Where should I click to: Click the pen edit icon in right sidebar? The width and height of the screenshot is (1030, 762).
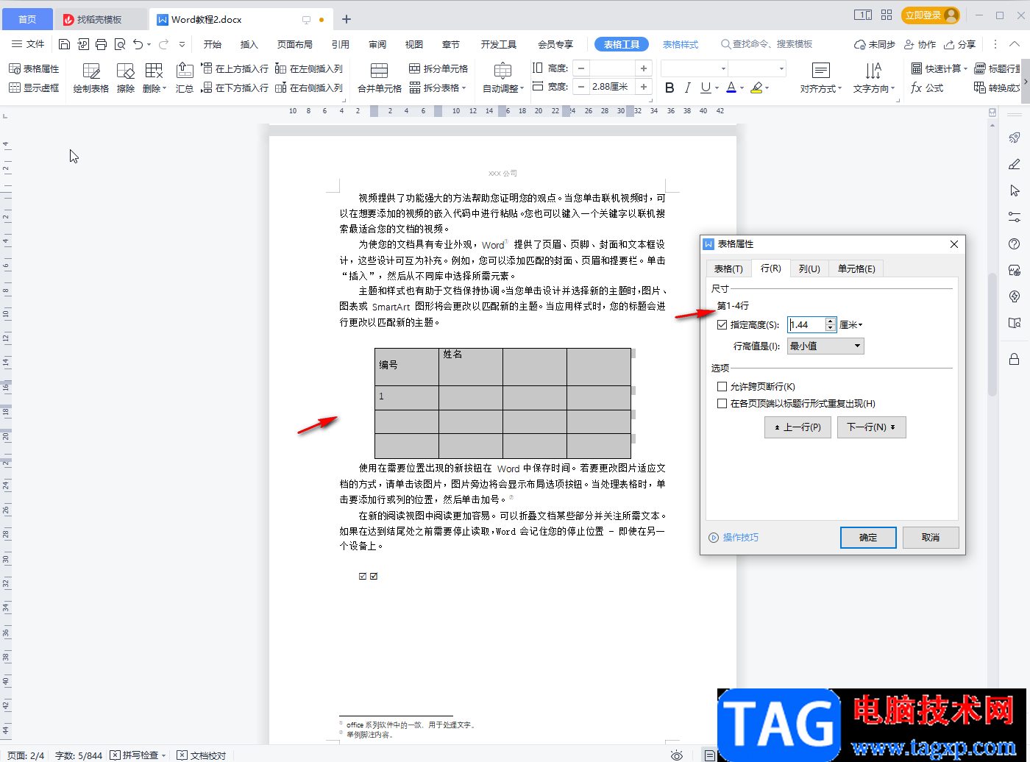click(1015, 164)
